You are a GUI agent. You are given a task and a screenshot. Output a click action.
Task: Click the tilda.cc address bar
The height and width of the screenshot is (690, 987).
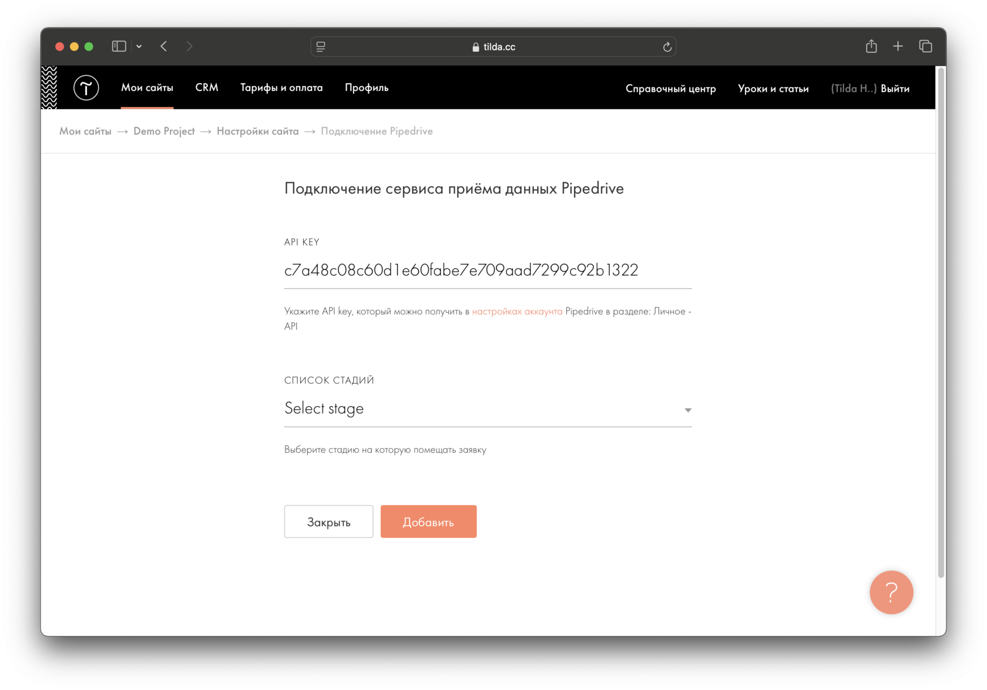pos(493,46)
